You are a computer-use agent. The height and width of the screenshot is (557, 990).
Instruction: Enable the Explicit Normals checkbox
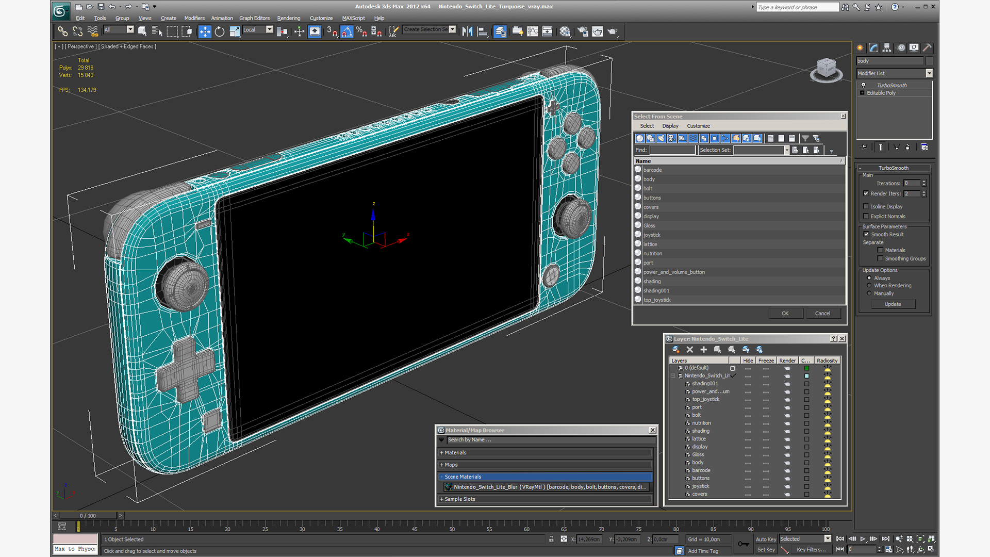pyautogui.click(x=866, y=216)
